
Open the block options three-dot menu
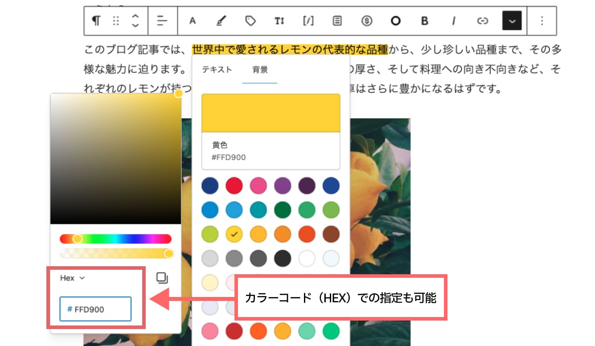542,21
